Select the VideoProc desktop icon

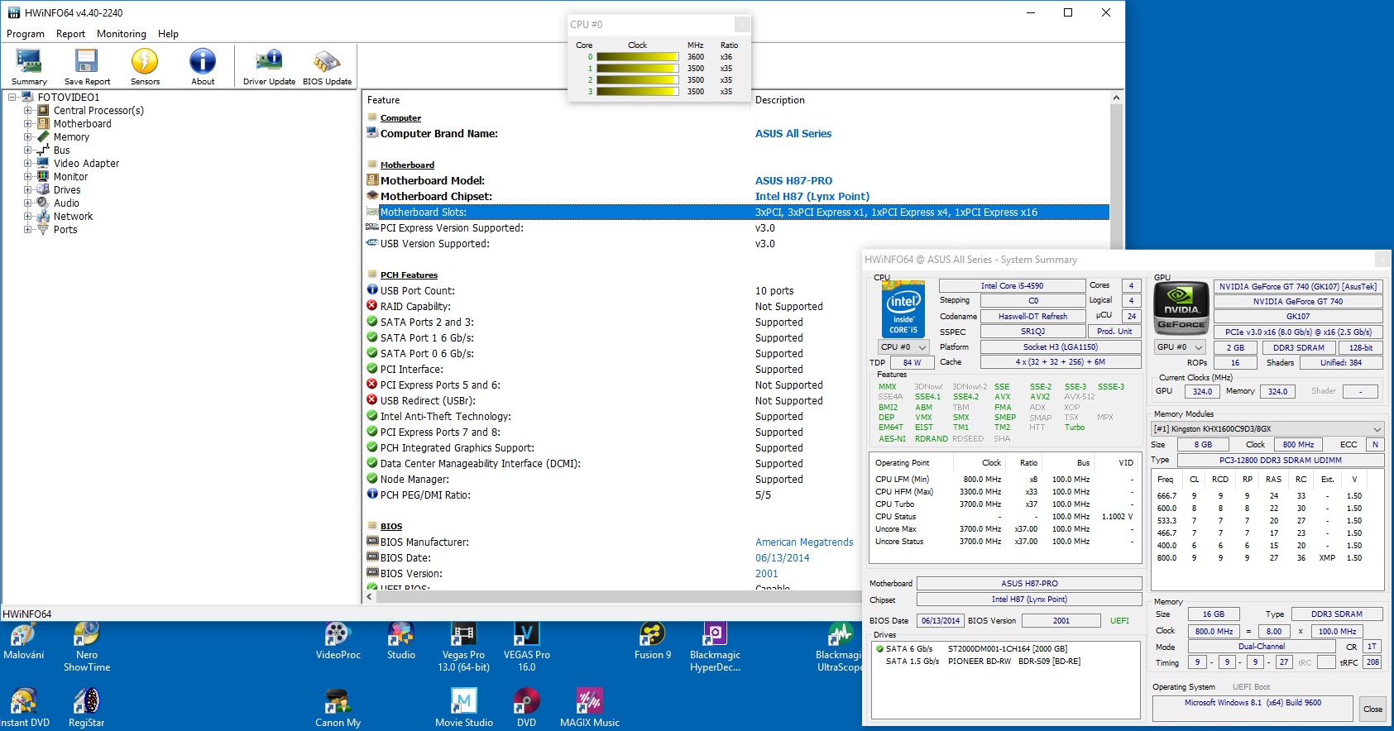tap(338, 642)
